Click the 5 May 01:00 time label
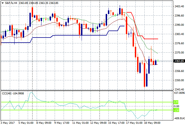Image resolution: width=185 pixels, height=126 pixels. coord(26,123)
